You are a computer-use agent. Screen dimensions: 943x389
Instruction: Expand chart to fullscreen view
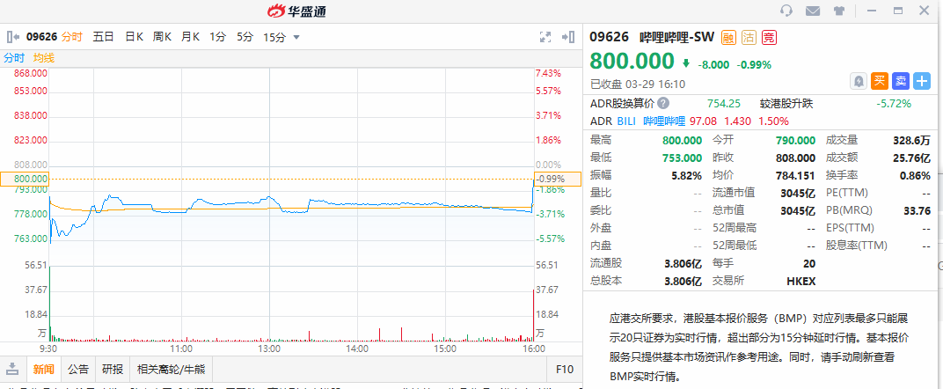[x=545, y=37]
